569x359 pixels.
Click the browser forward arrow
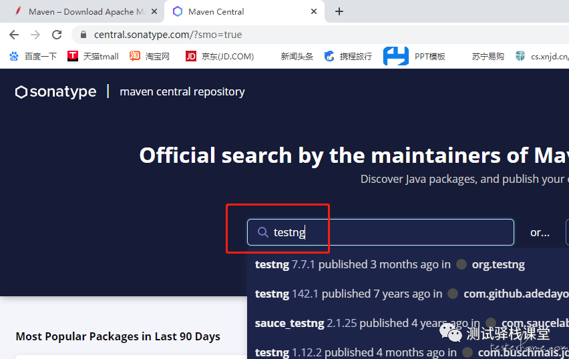coord(35,35)
